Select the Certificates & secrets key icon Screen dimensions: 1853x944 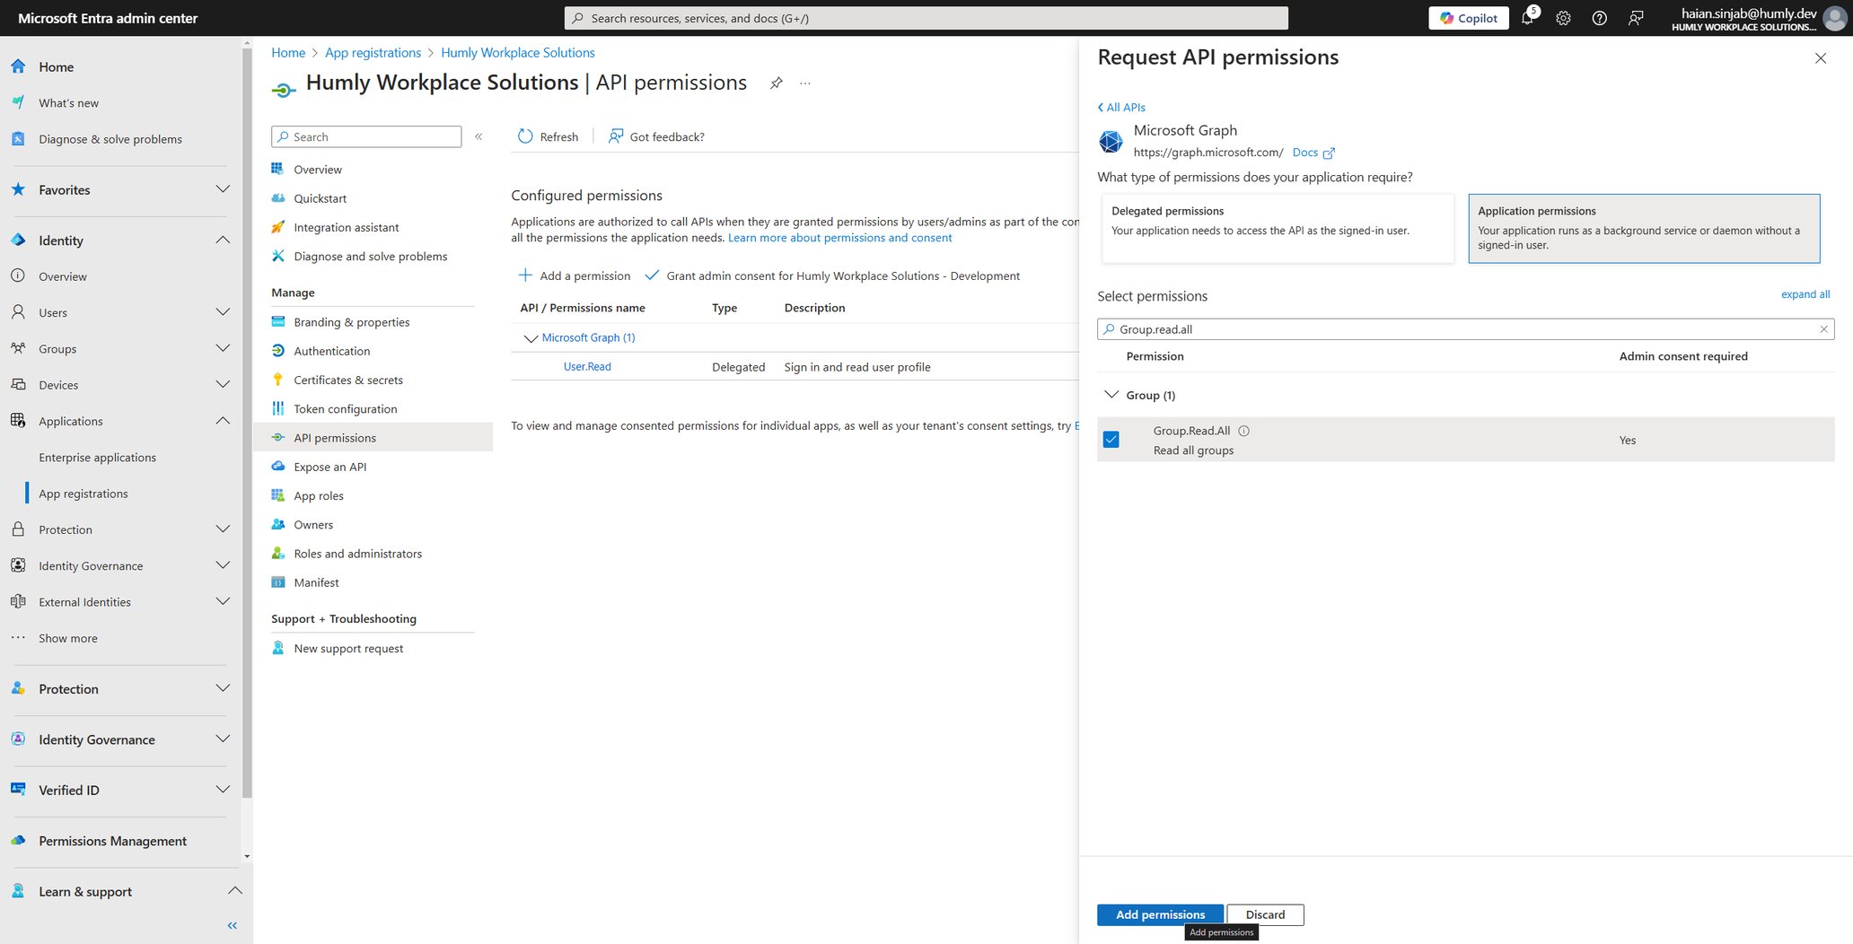[278, 380]
